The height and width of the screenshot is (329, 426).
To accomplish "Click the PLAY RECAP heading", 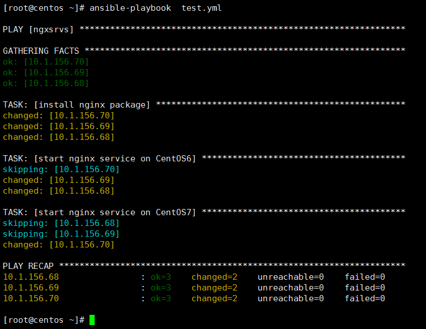I will [28, 266].
